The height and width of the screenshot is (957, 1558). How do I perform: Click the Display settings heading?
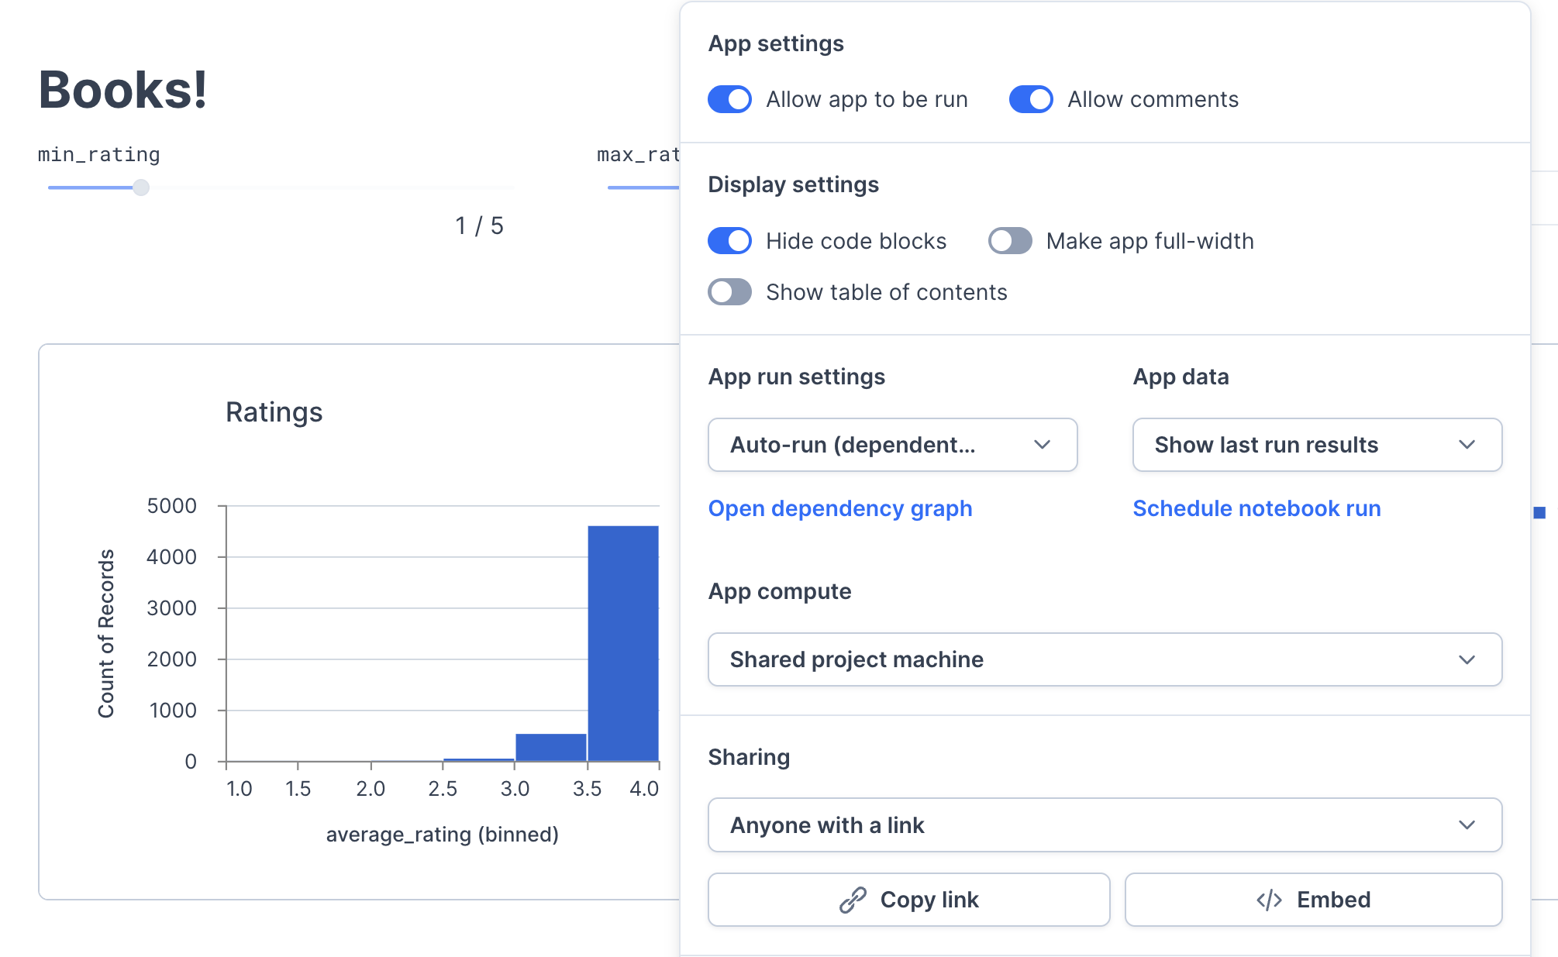tap(793, 184)
